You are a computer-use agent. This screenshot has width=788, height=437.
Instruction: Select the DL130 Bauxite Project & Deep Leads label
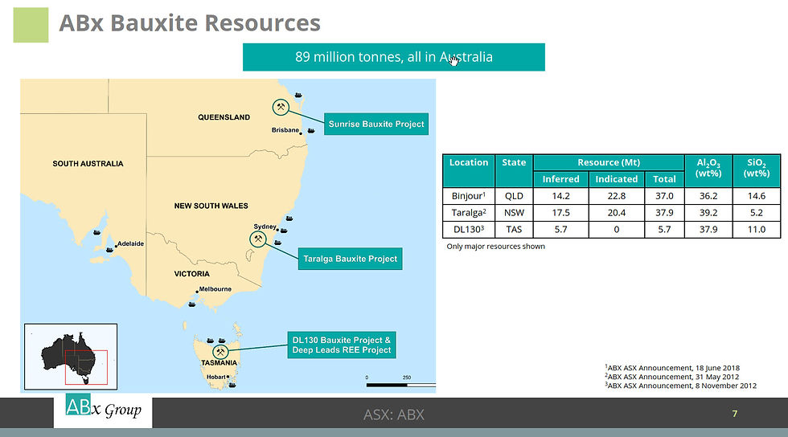click(x=342, y=345)
